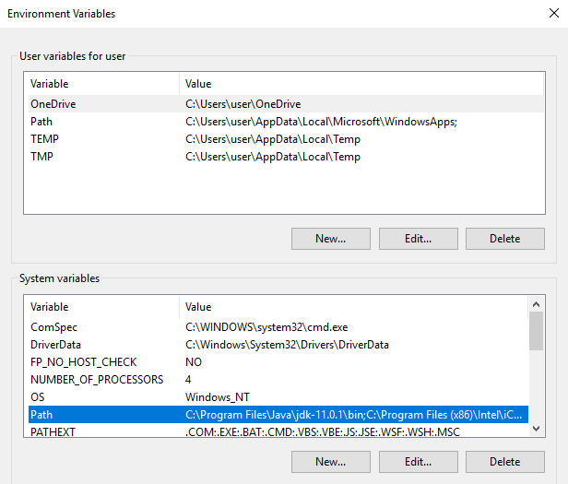
Task: Click the TMP row's AppData\Local\Temp value
Action: click(x=273, y=157)
